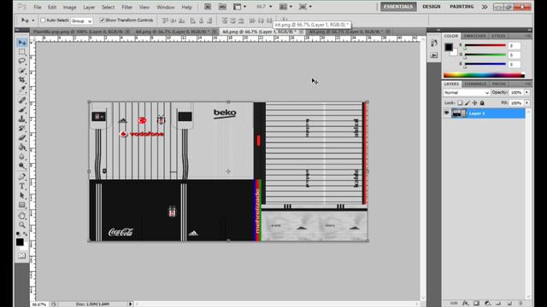Open the Arrange Documents dropdown

point(285,7)
